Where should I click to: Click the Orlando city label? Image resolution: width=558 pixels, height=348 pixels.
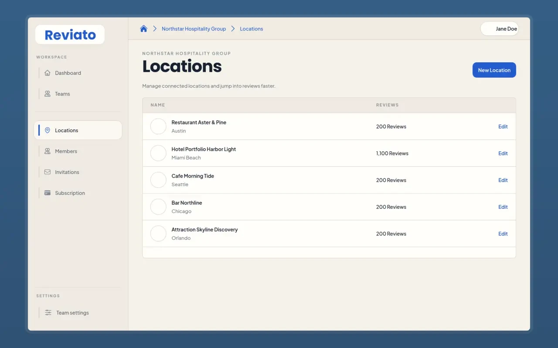(181, 238)
